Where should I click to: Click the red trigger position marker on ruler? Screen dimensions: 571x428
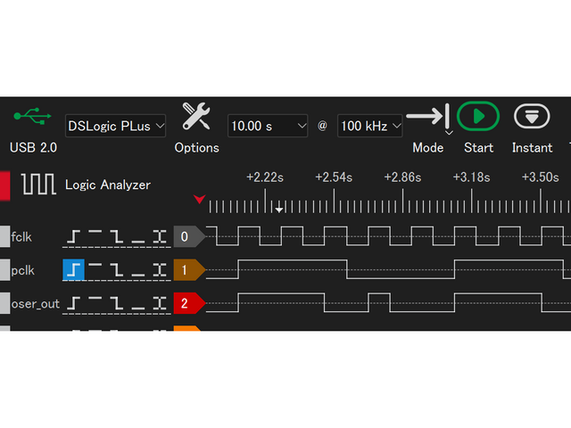[x=199, y=199]
